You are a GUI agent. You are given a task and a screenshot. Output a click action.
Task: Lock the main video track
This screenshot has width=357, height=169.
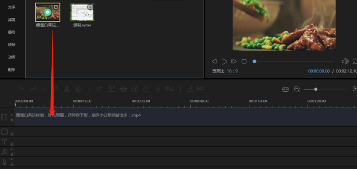tap(12, 120)
